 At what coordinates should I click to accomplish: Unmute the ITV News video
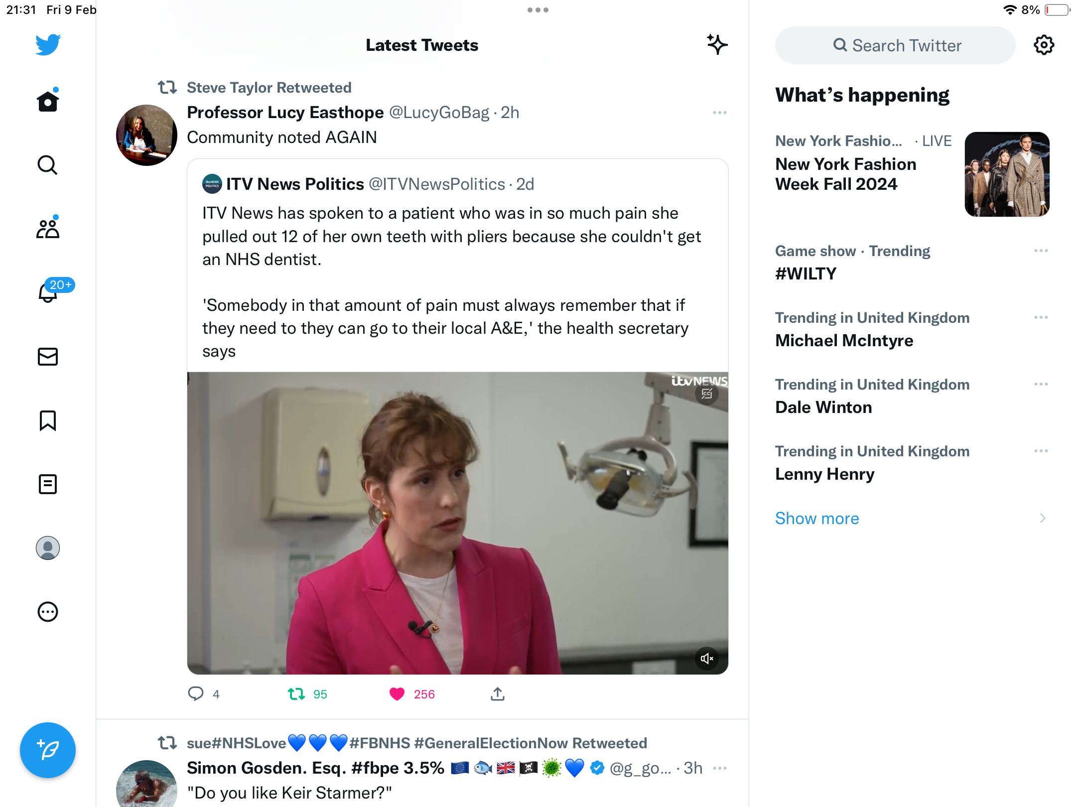pos(707,659)
